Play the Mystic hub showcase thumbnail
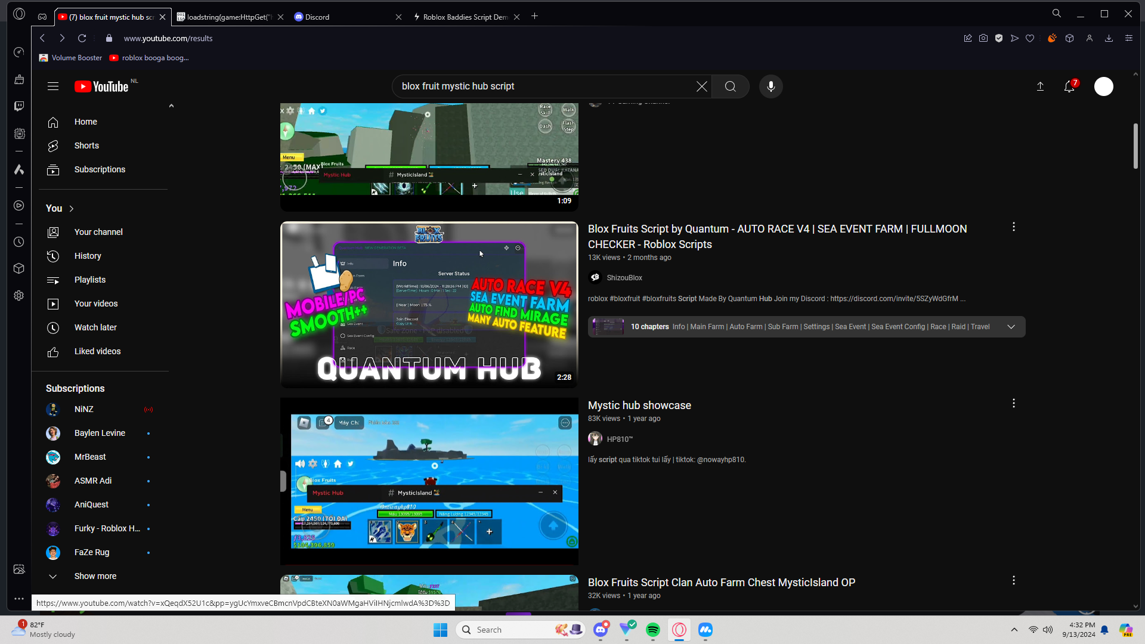Image resolution: width=1145 pixels, height=644 pixels. (429, 481)
